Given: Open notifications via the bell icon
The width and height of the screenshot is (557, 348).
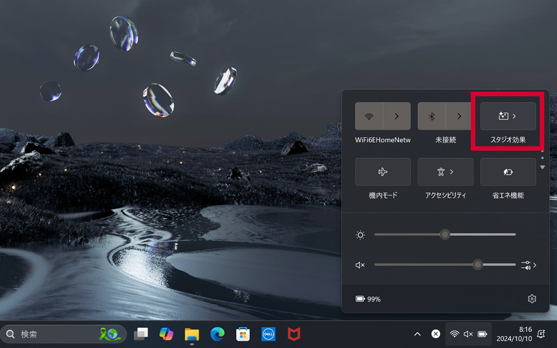Looking at the screenshot, I should tap(541, 334).
